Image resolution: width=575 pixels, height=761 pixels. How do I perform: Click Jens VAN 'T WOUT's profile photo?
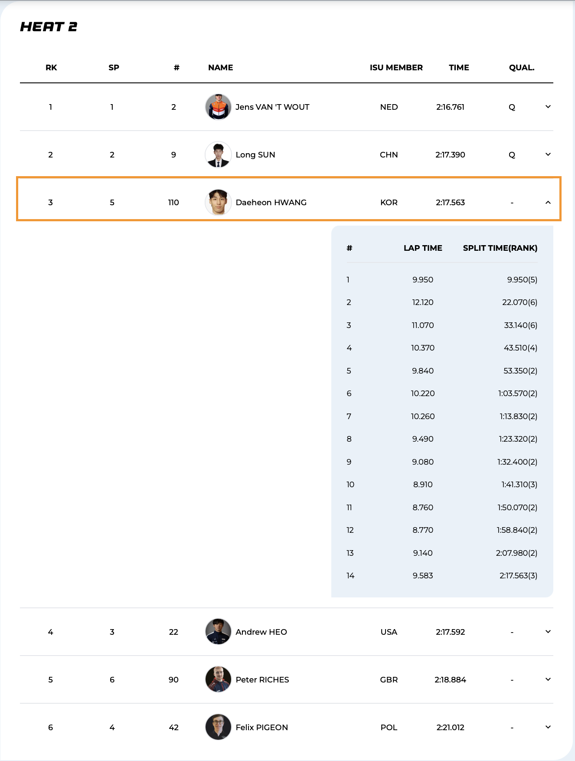click(218, 107)
